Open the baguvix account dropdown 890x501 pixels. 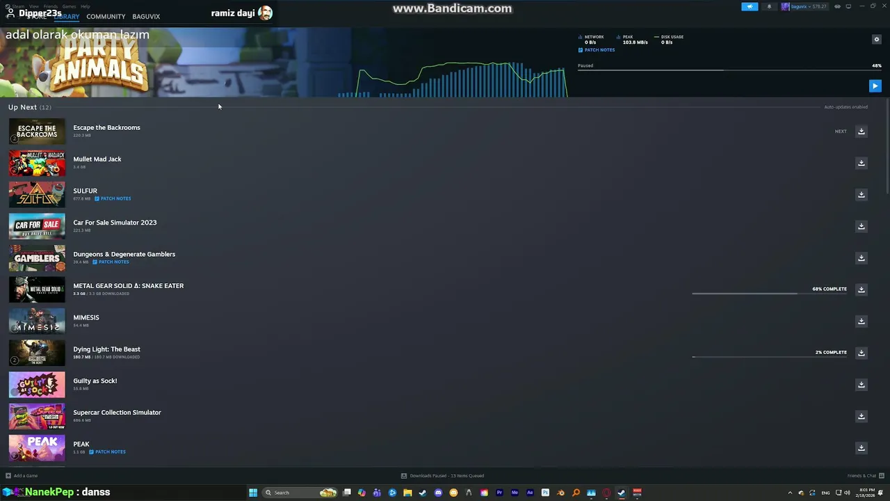coord(804,6)
